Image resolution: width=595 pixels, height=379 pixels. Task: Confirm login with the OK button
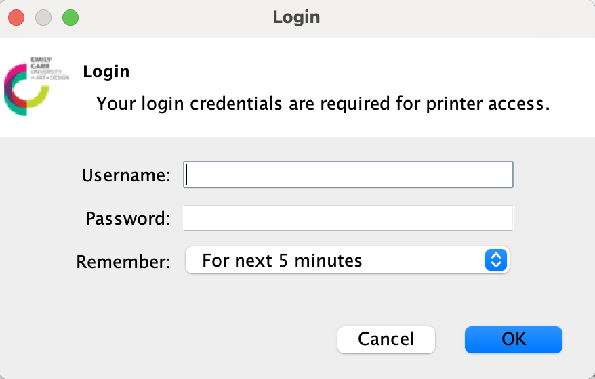(x=514, y=340)
